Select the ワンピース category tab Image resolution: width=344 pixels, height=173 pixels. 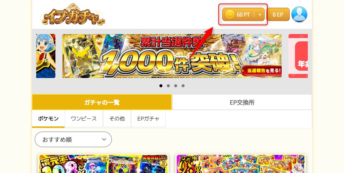click(84, 119)
